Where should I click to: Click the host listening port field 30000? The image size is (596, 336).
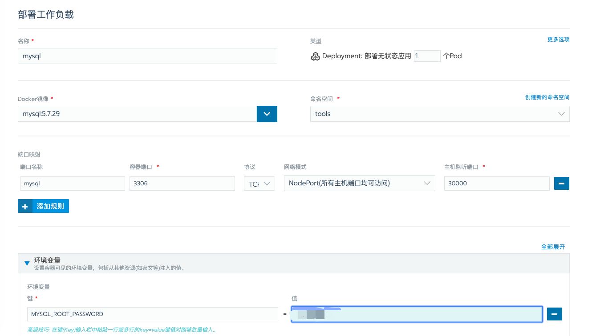tap(497, 184)
